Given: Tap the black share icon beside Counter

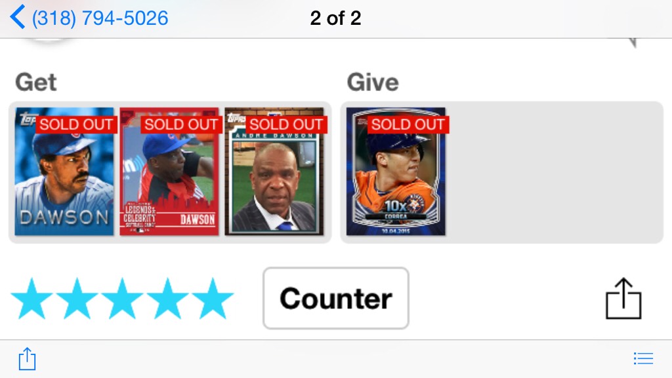Looking at the screenshot, I should pyautogui.click(x=623, y=299).
